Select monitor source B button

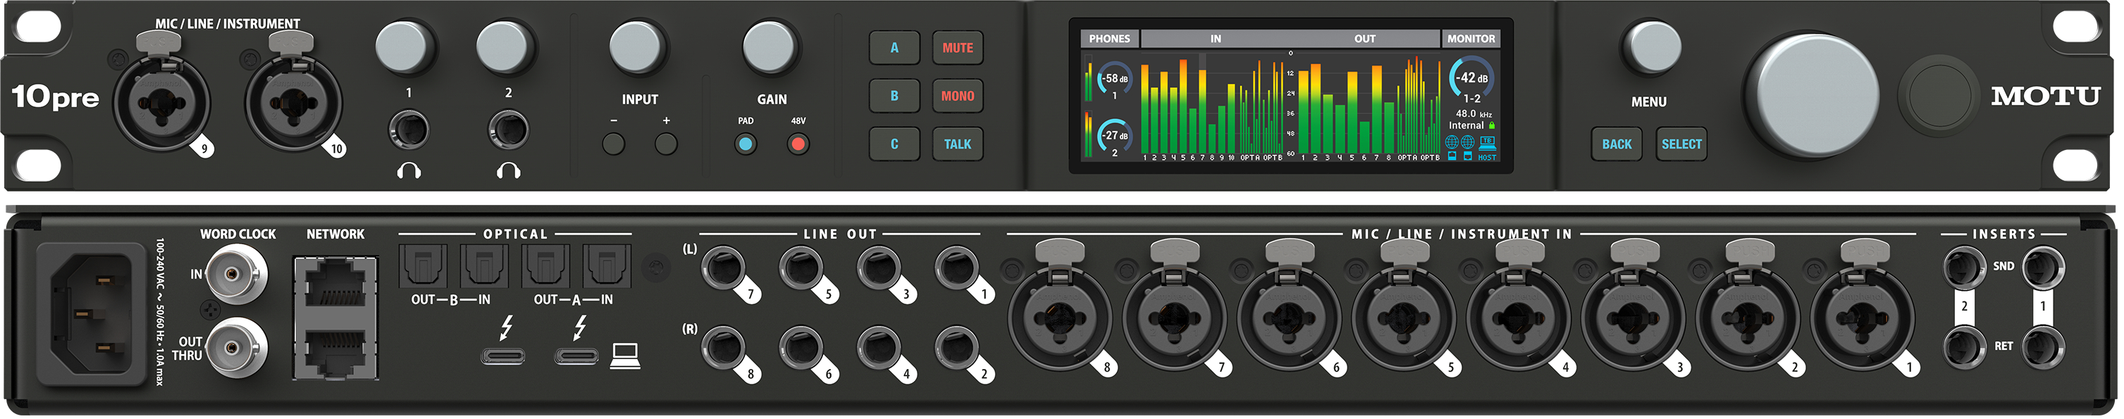click(x=893, y=96)
